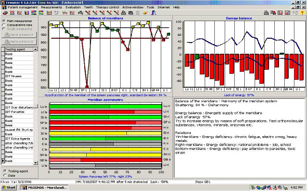Click the second red chart icon in right toolbar
The image size is (307, 191).
coord(287,13)
